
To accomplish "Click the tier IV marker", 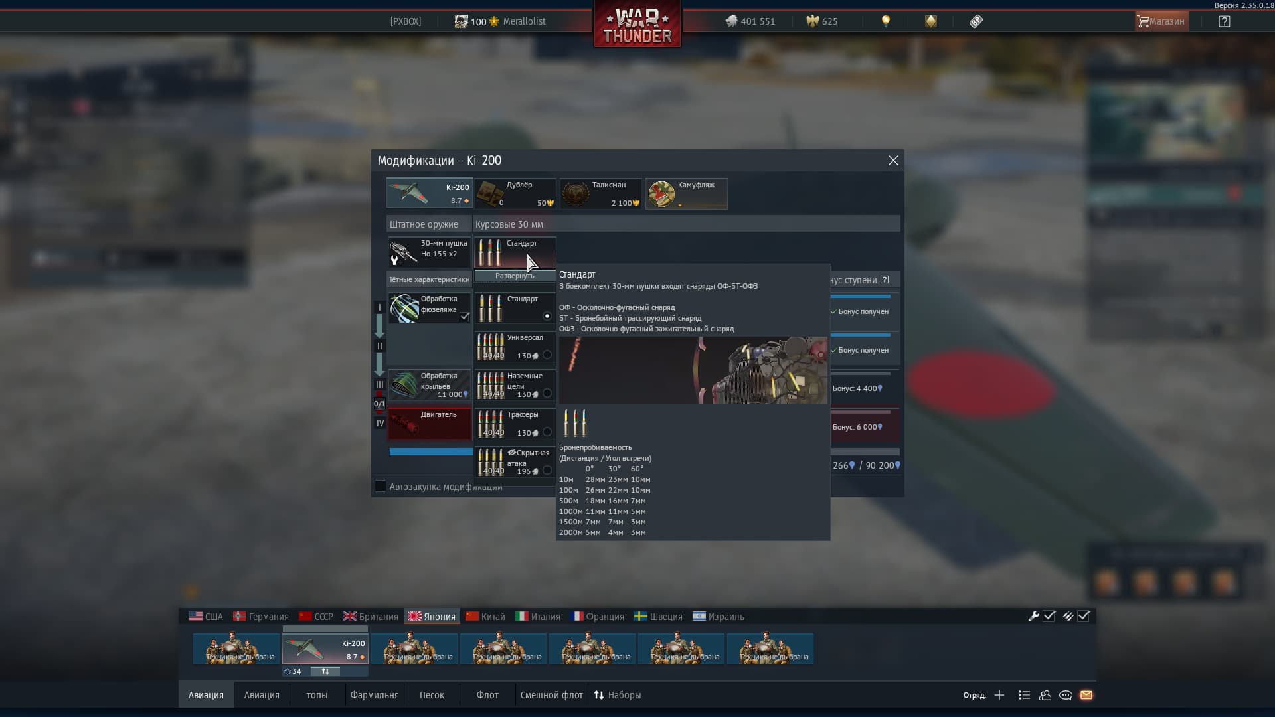I will click(380, 423).
